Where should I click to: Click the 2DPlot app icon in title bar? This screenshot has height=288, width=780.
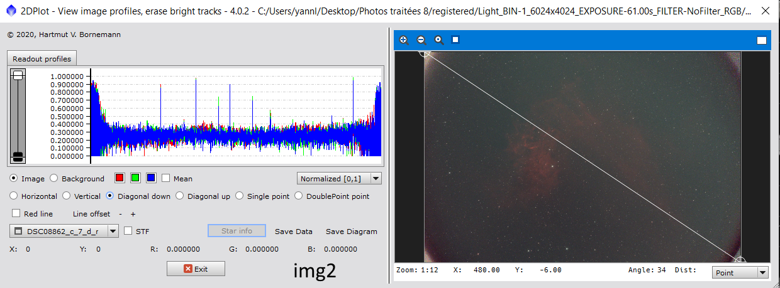[x=11, y=11]
